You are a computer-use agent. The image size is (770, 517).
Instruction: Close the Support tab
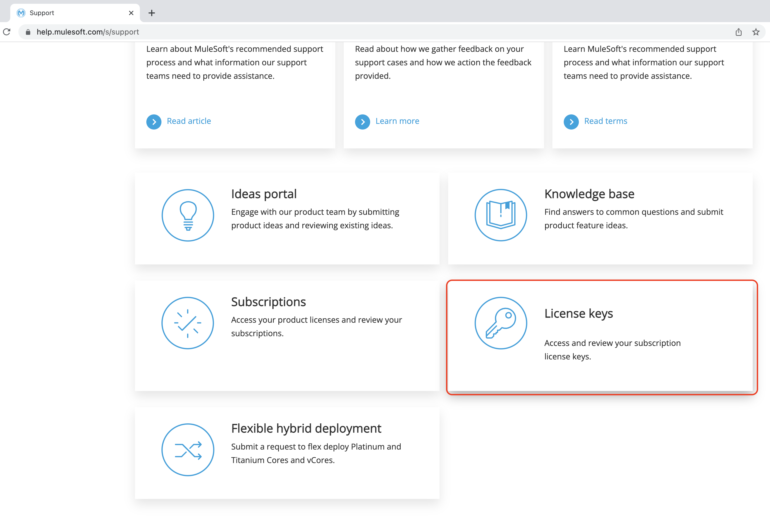[131, 13]
